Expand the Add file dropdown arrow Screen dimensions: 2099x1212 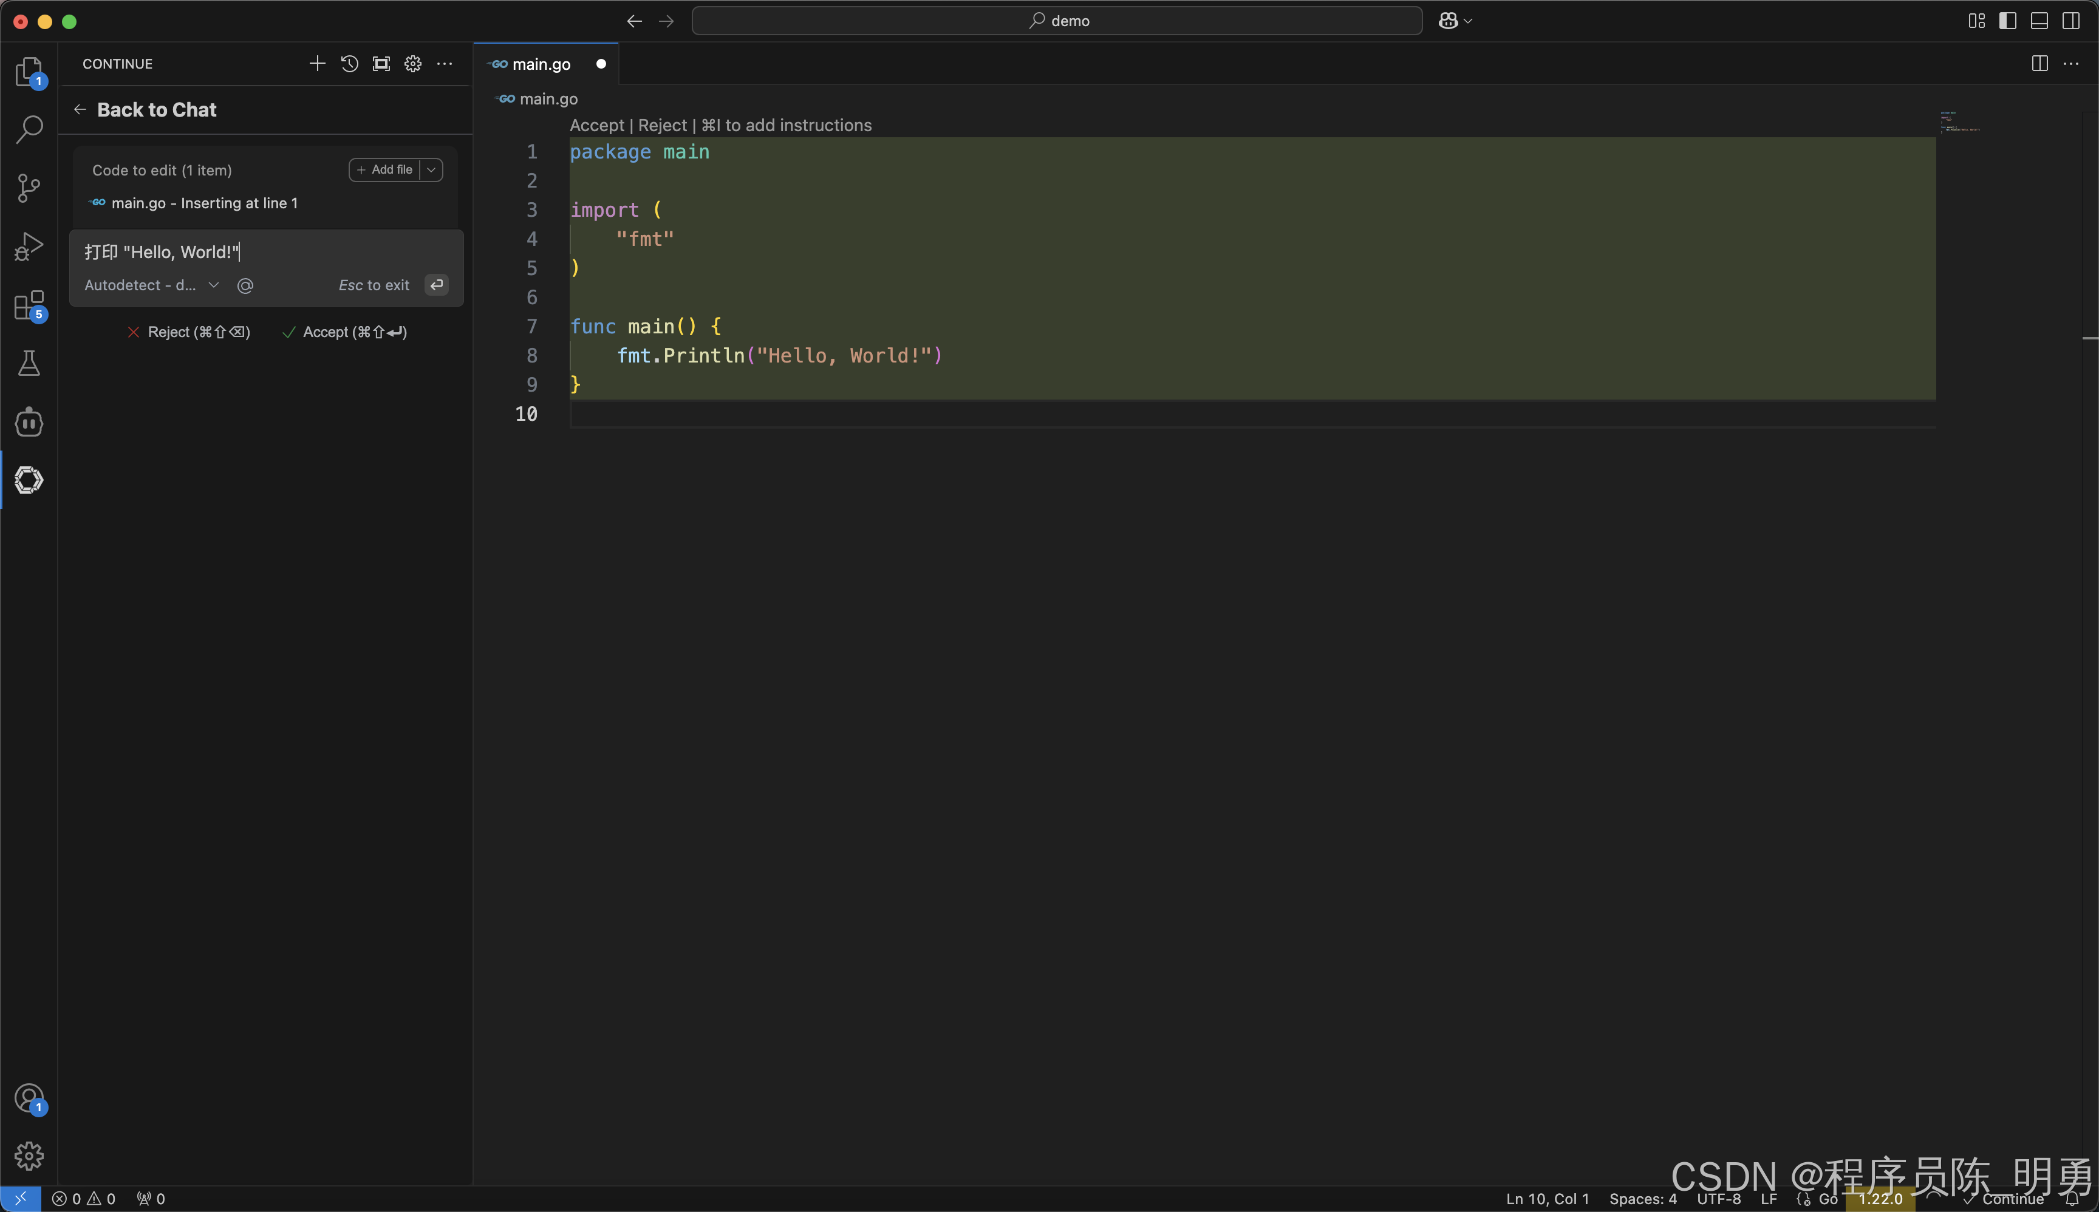point(431,170)
